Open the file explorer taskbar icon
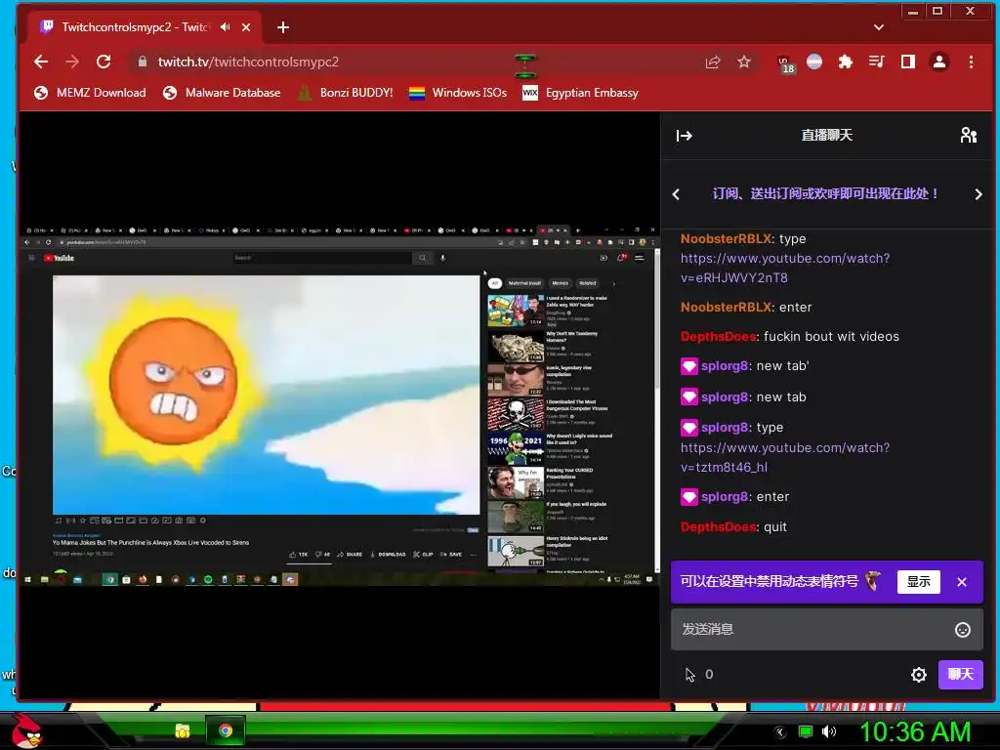 coord(183,730)
